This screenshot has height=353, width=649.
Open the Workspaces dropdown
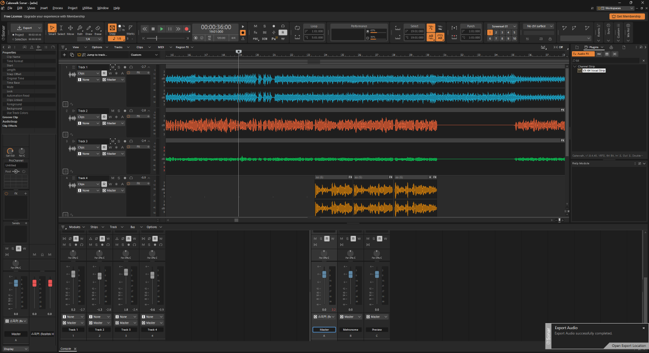click(615, 8)
